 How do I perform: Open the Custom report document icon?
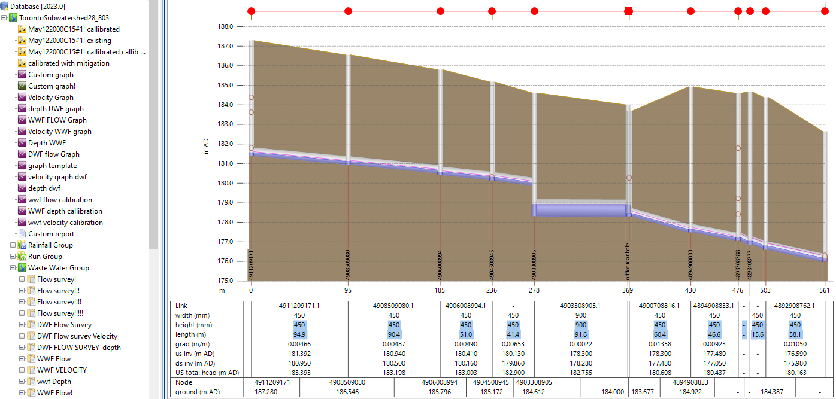pyautogui.click(x=22, y=234)
